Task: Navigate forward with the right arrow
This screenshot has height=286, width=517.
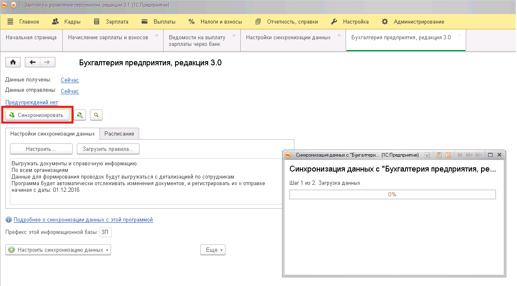Action: [47, 62]
